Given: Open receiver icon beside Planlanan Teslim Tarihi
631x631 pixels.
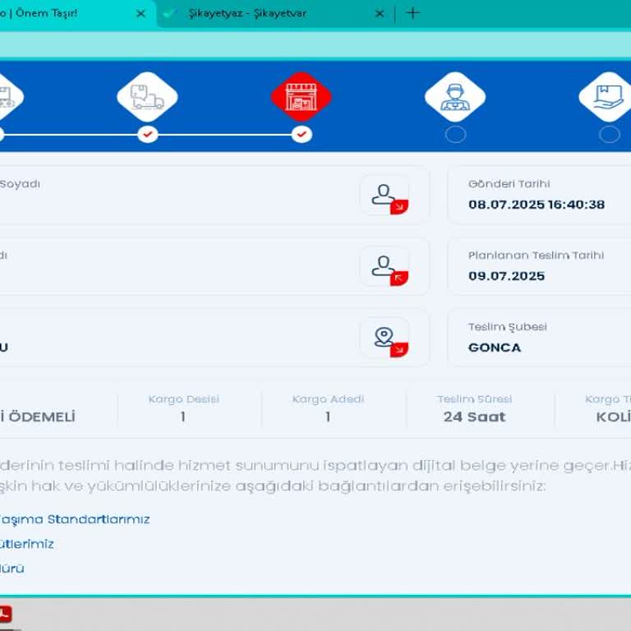Looking at the screenshot, I should 384,266.
